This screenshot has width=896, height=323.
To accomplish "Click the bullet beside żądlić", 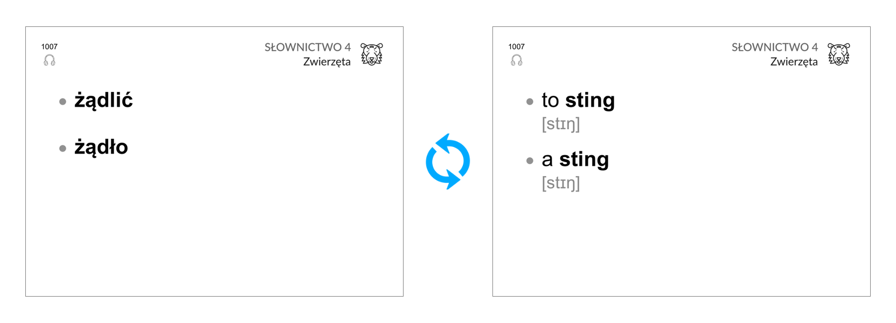I will [62, 101].
